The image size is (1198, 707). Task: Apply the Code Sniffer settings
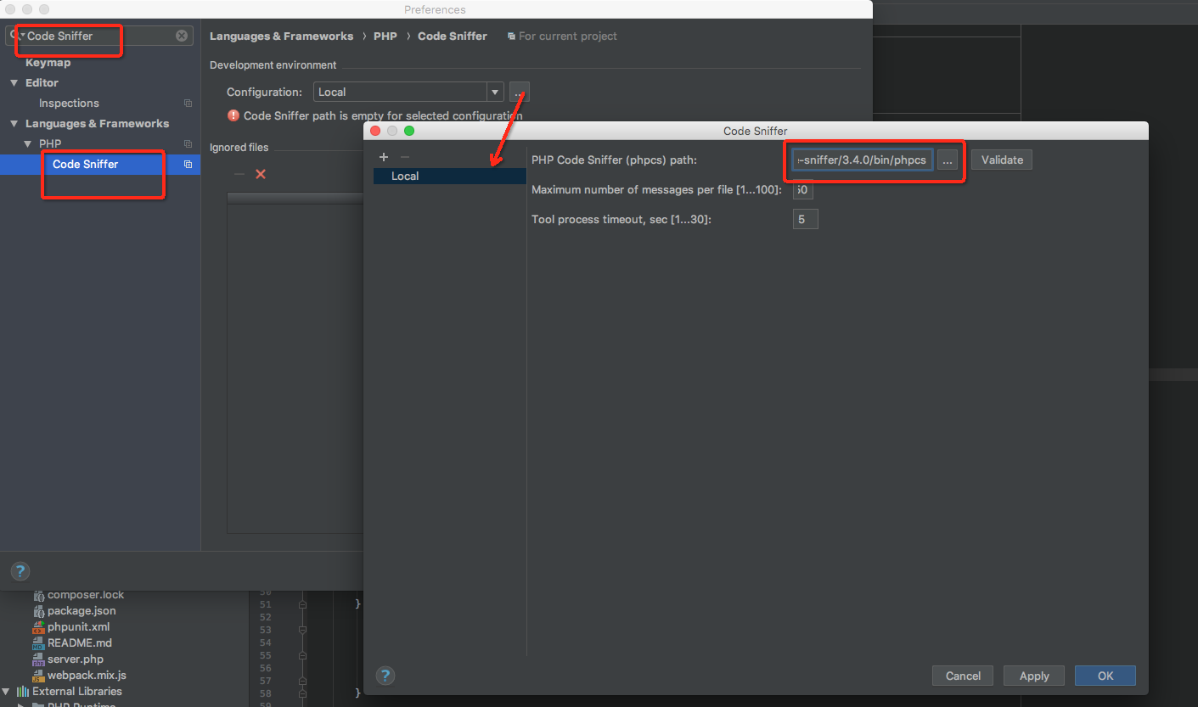click(1033, 676)
